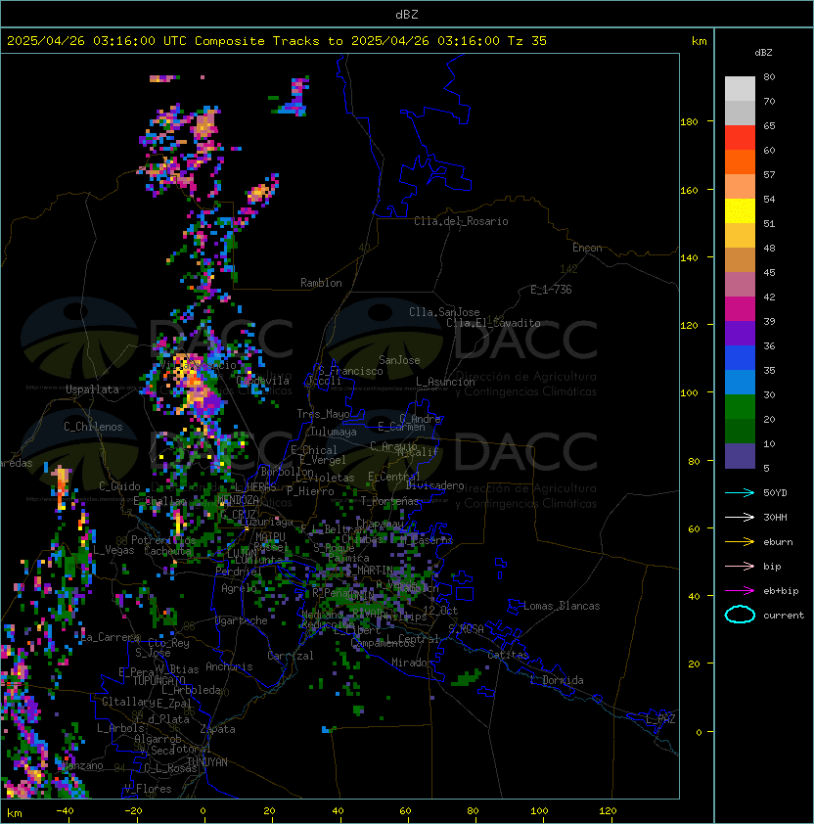Select the magenta swatch in dBZ legend
This screenshot has height=824, width=814.
pos(740,309)
